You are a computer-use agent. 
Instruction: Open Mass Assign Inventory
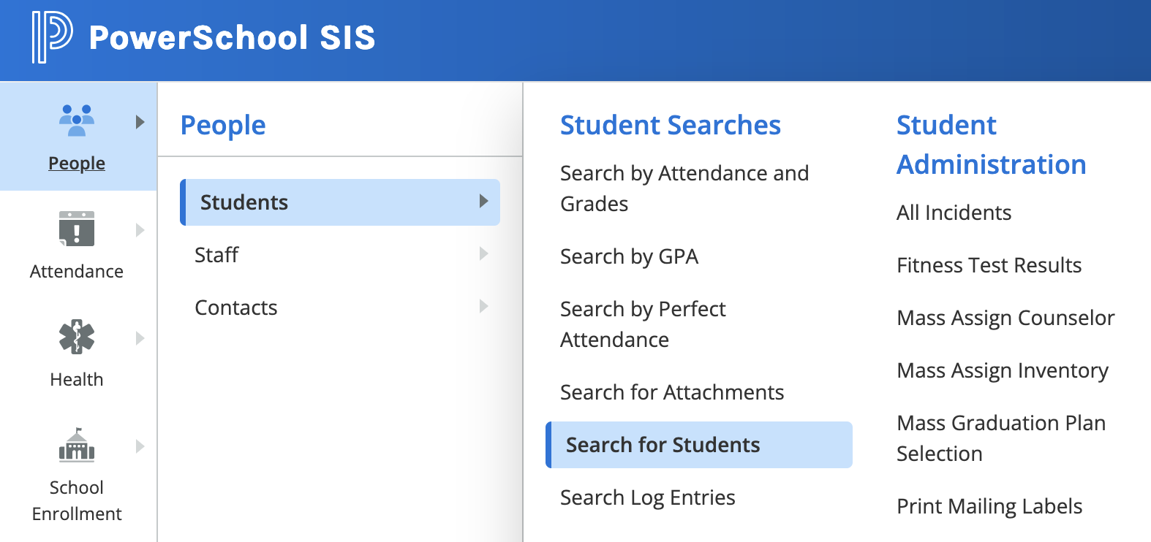point(1003,370)
